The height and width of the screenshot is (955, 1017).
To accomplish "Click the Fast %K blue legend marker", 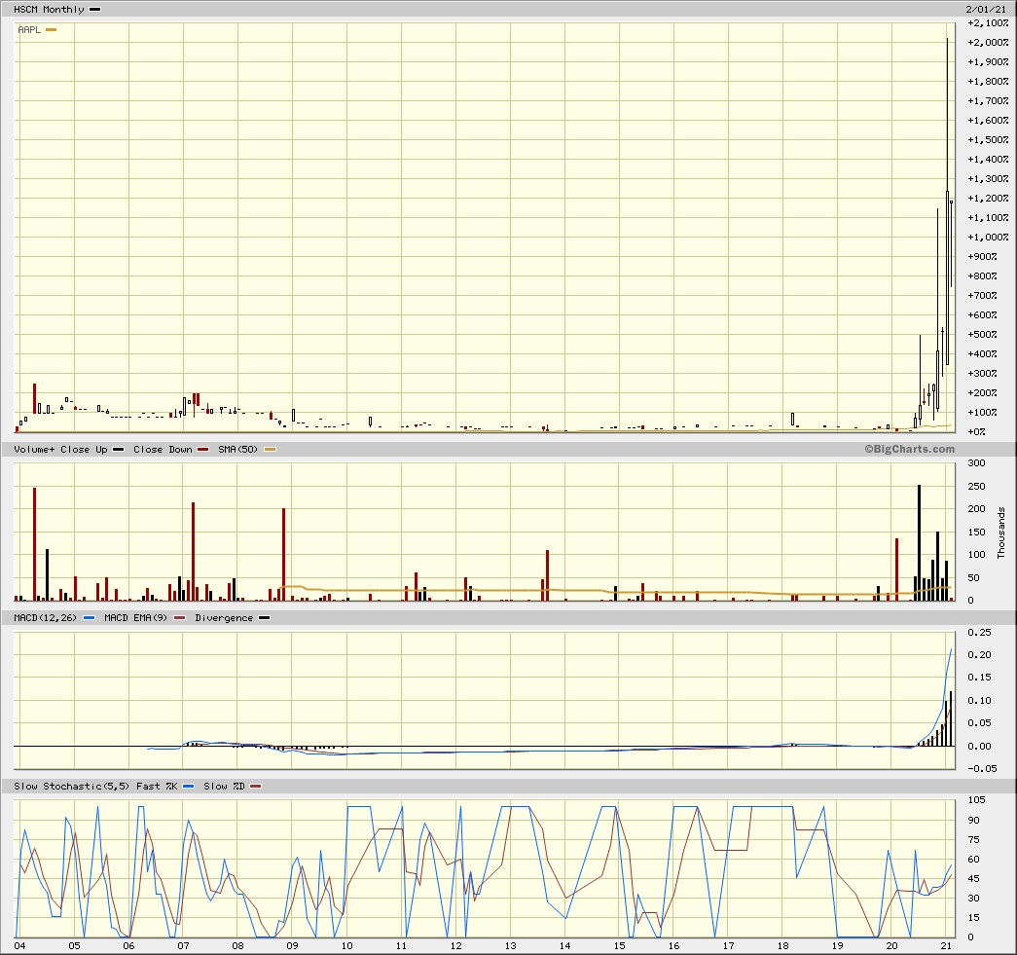I will tap(188, 786).
